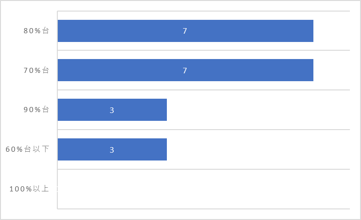
Task: Select the gridline above the 100%以上 row
Action: click(x=203, y=169)
